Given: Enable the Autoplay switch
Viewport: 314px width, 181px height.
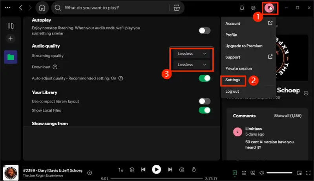Looking at the screenshot, I should (x=204, y=31).
